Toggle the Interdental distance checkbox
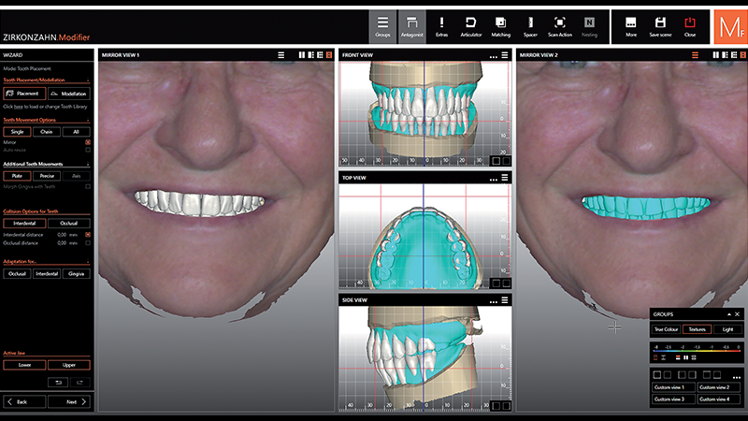748x421 pixels. [88, 235]
